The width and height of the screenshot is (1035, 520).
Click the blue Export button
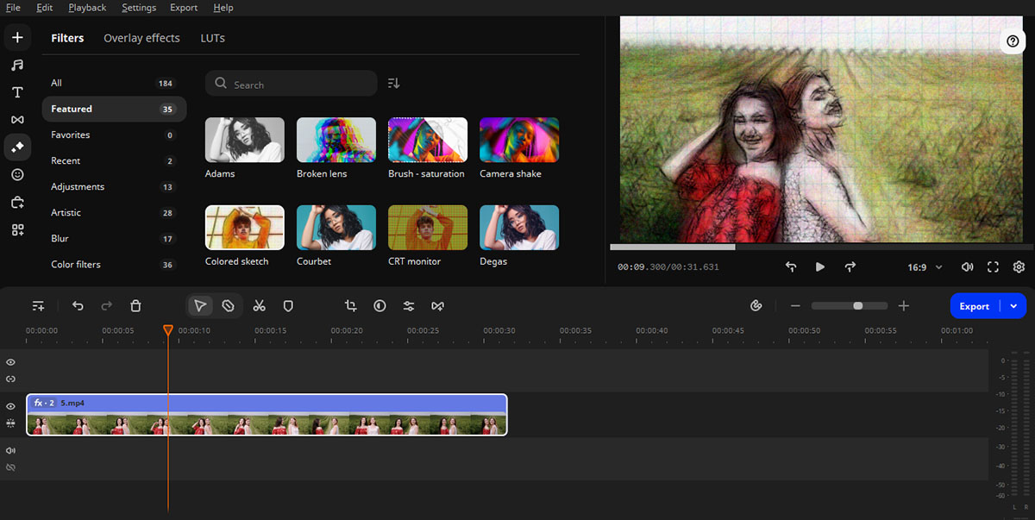pyautogui.click(x=975, y=305)
